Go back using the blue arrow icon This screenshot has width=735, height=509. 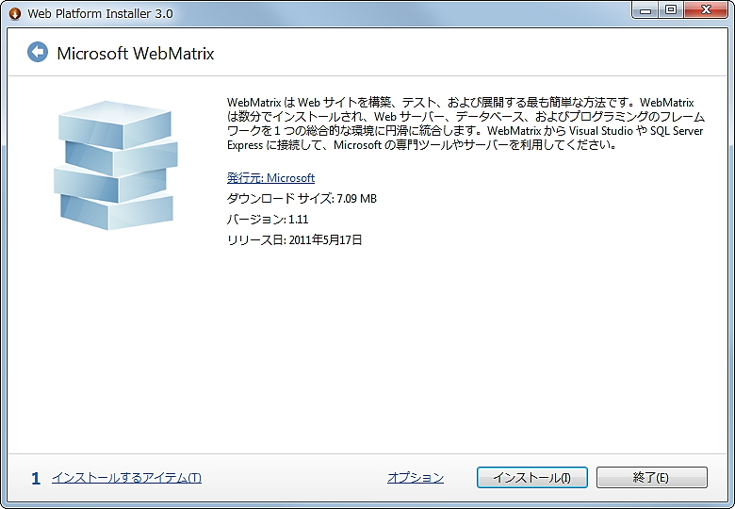38,52
